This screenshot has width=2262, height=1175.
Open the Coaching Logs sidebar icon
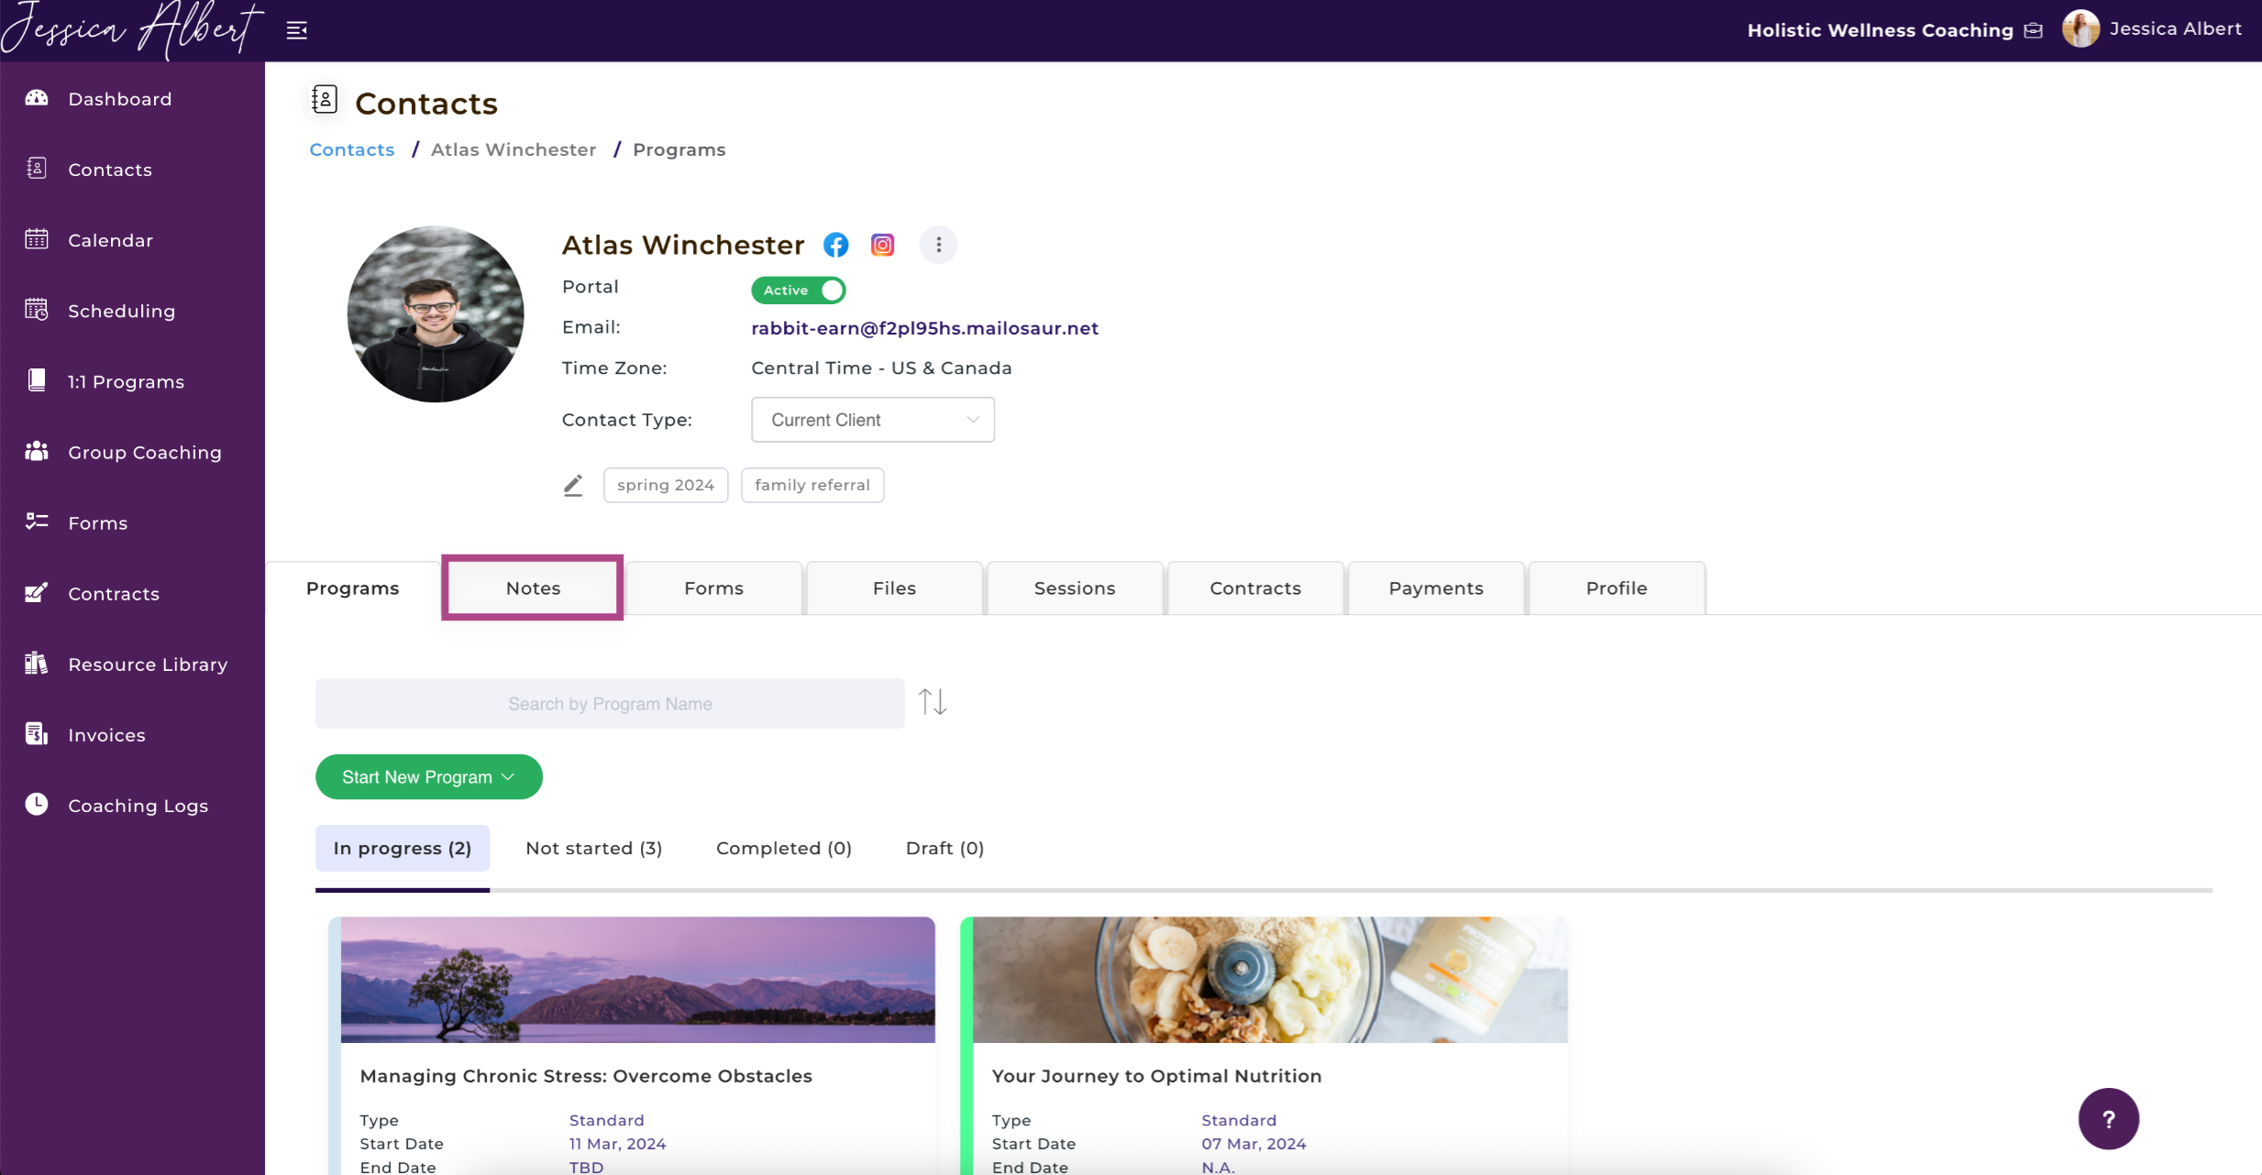click(x=37, y=805)
